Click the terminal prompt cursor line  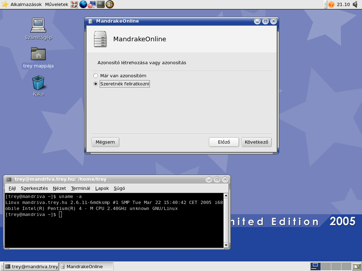[34, 215]
